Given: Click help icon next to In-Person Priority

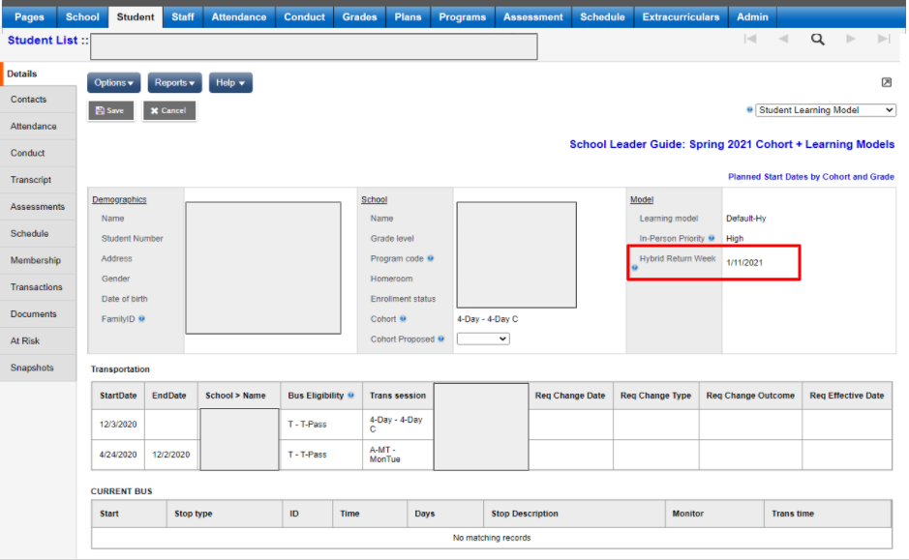Looking at the screenshot, I should click(x=712, y=238).
